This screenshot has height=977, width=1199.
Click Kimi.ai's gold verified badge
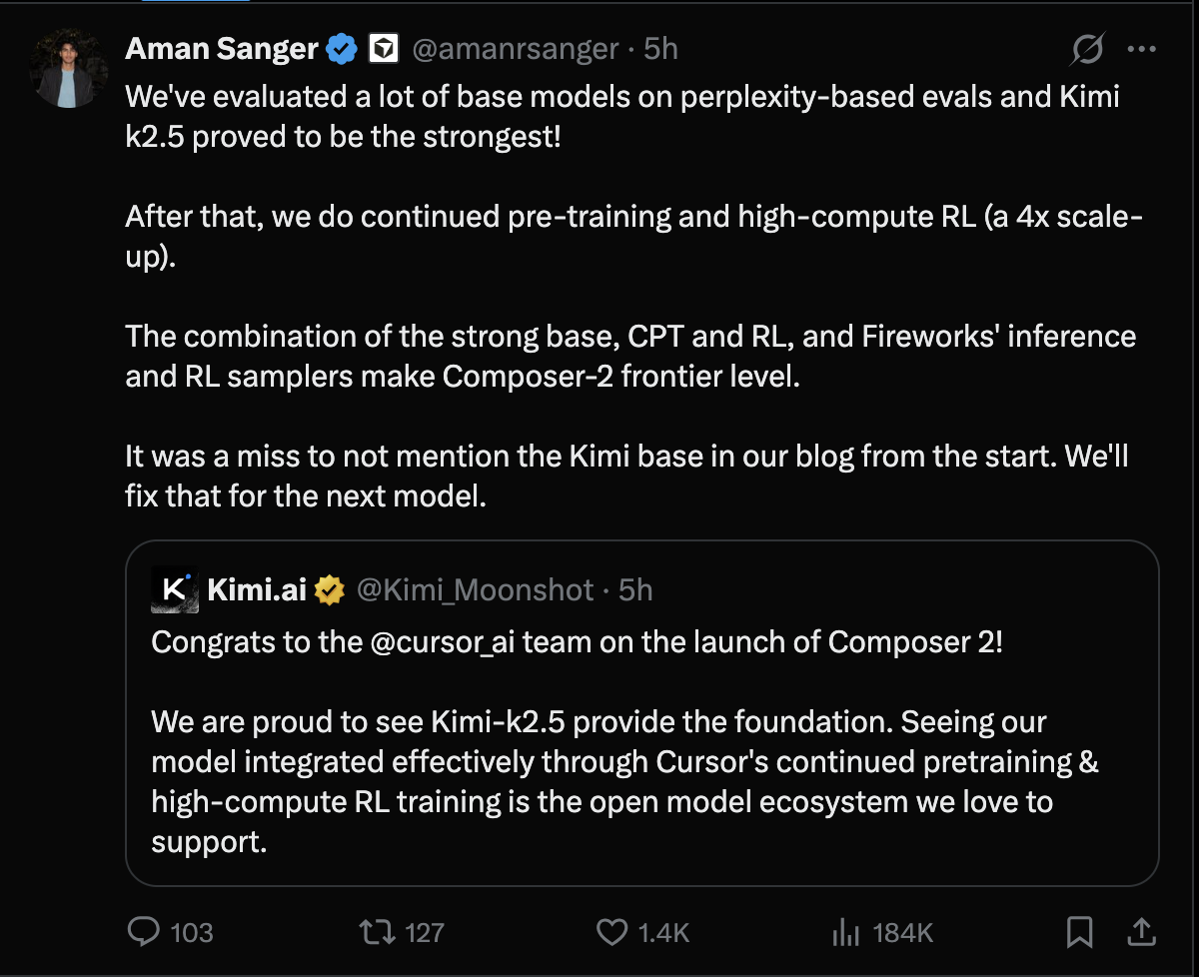tap(330, 590)
